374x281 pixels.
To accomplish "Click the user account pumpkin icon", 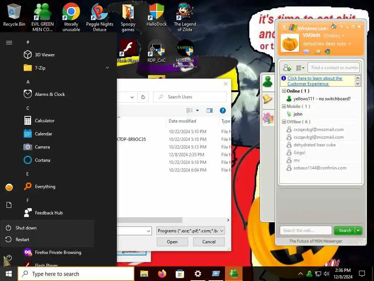I will coord(9,187).
